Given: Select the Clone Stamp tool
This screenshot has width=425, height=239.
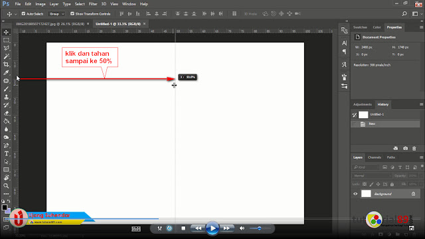Looking at the screenshot, I should click(6, 97).
